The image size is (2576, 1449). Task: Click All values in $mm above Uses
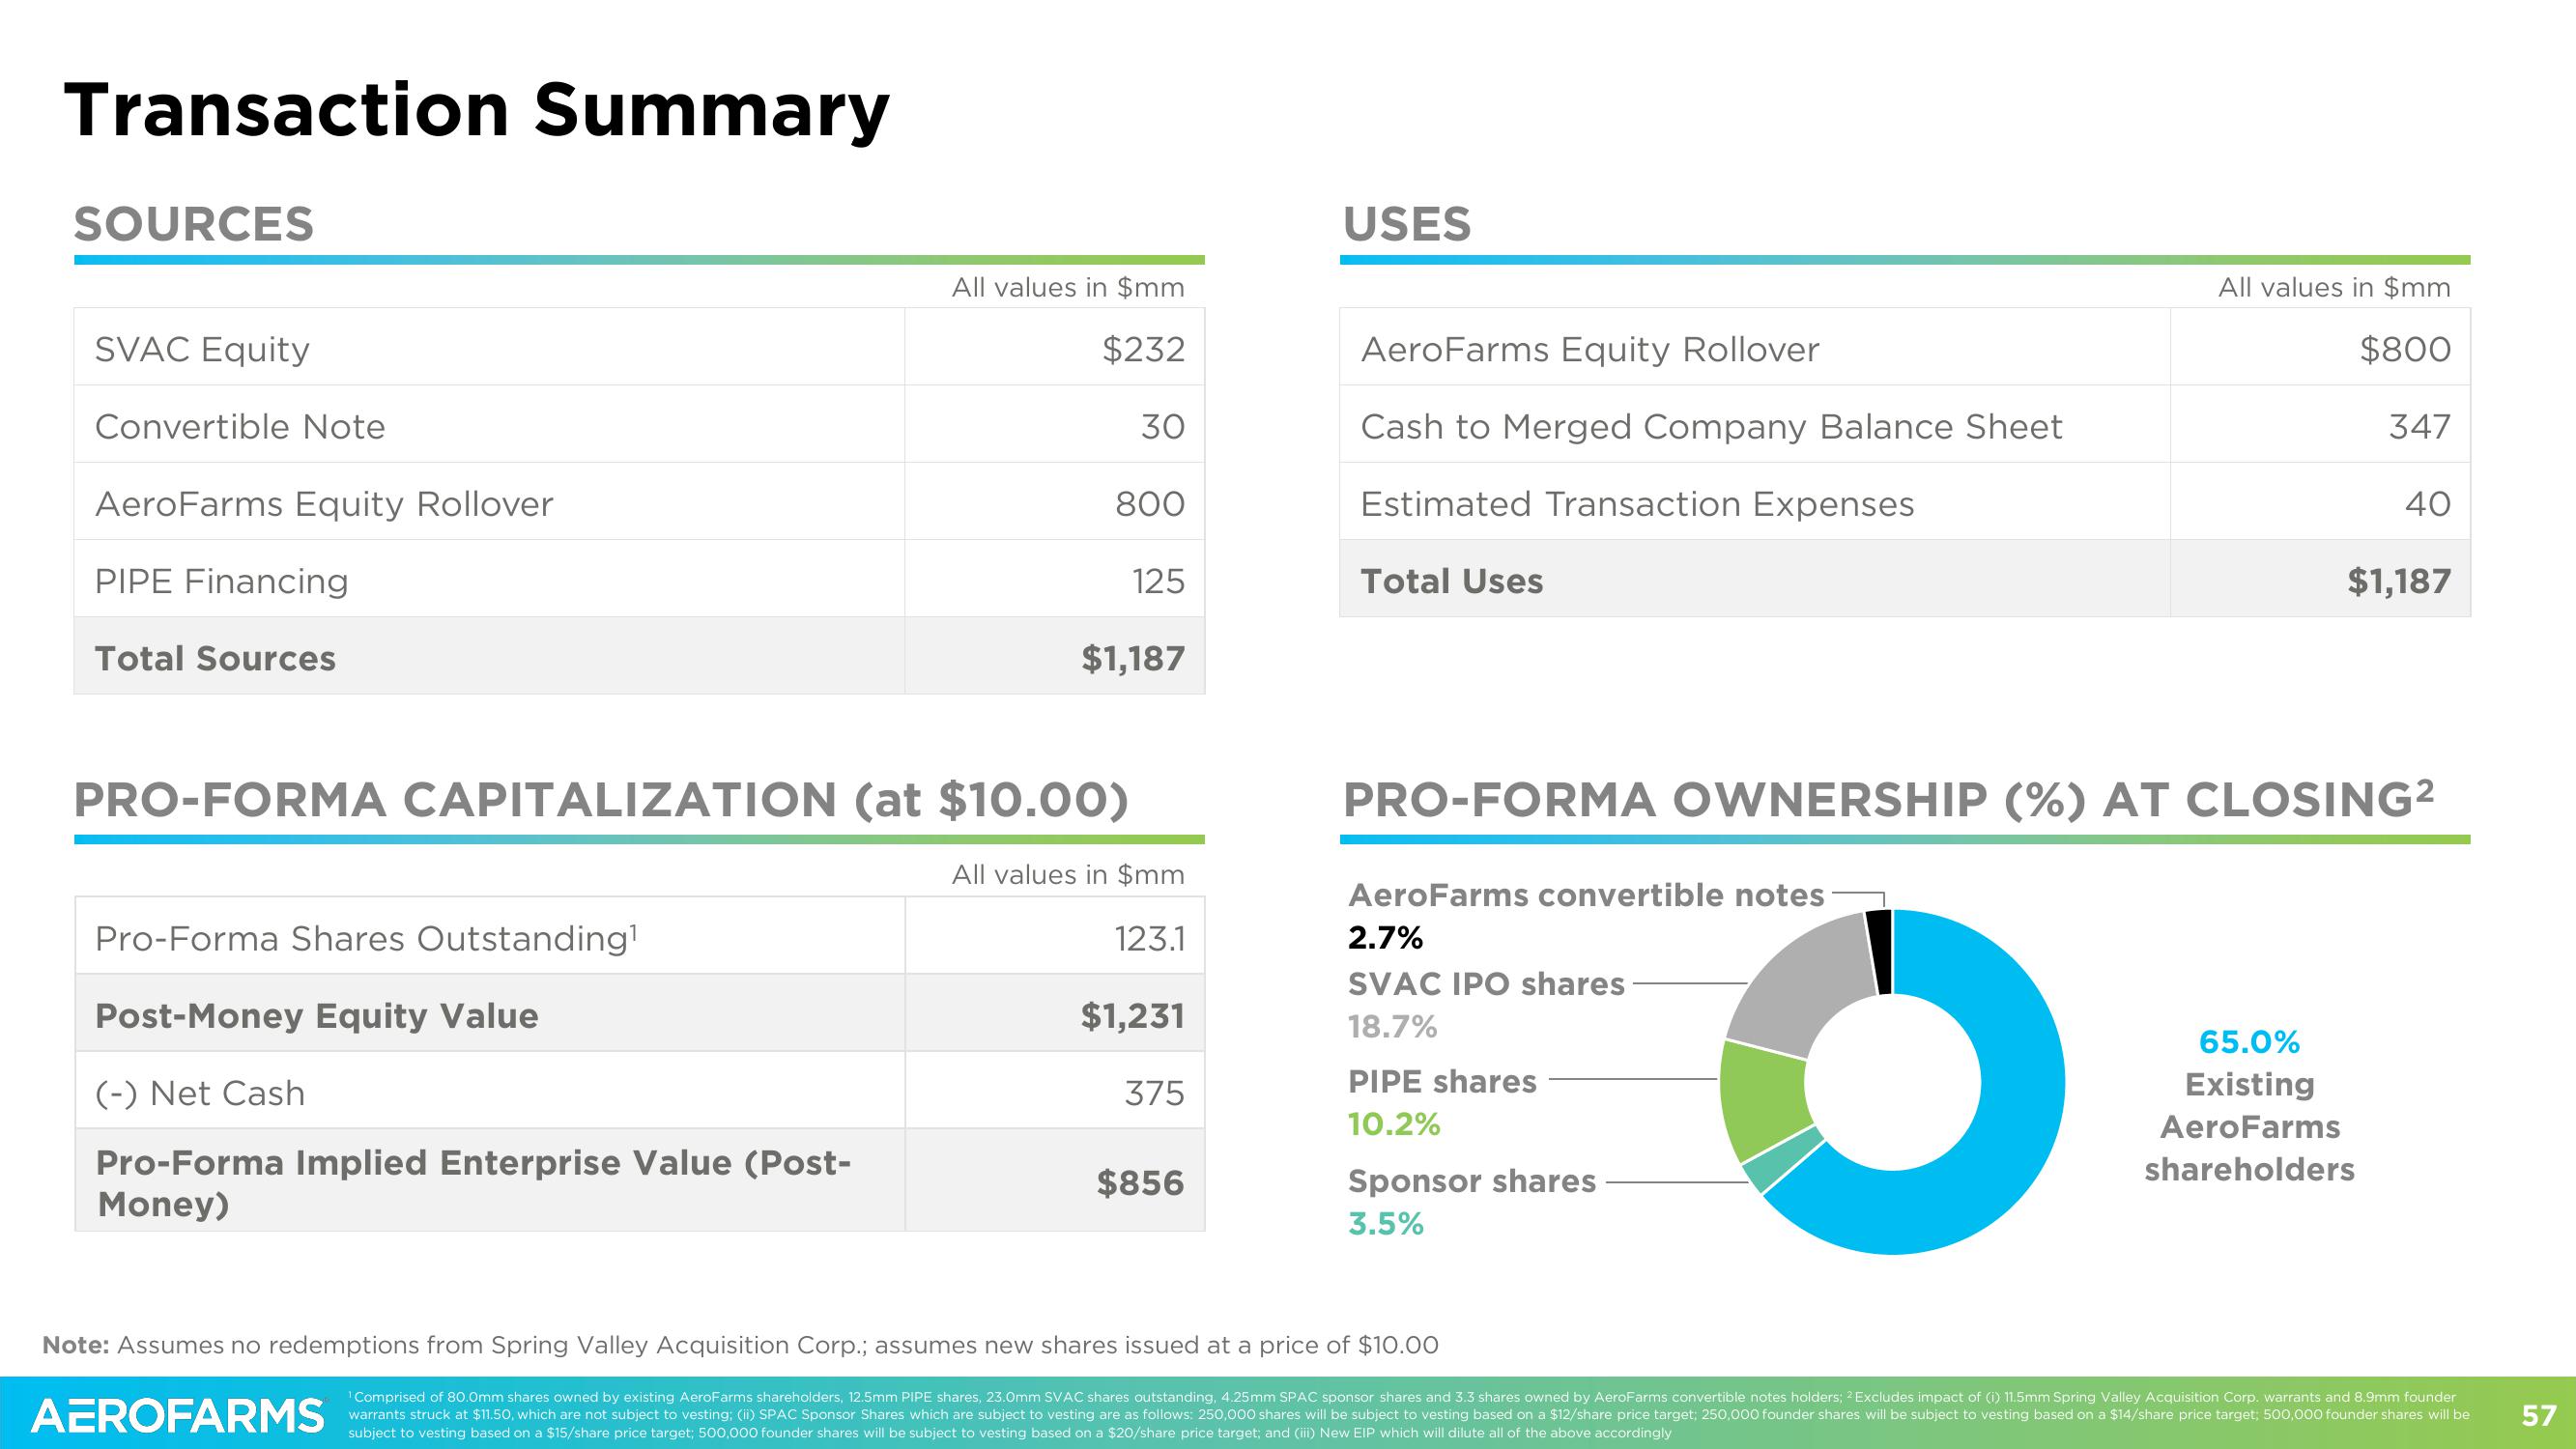pyautogui.click(x=2335, y=288)
